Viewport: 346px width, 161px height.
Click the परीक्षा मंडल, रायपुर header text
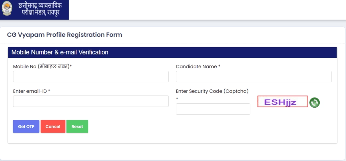click(x=41, y=12)
